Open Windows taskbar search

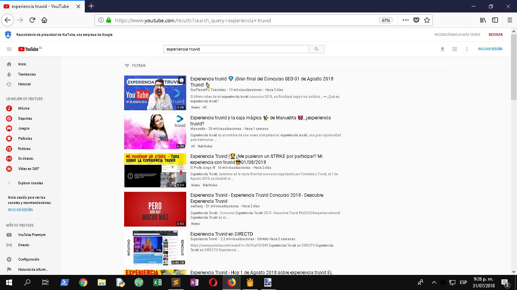[27, 282]
